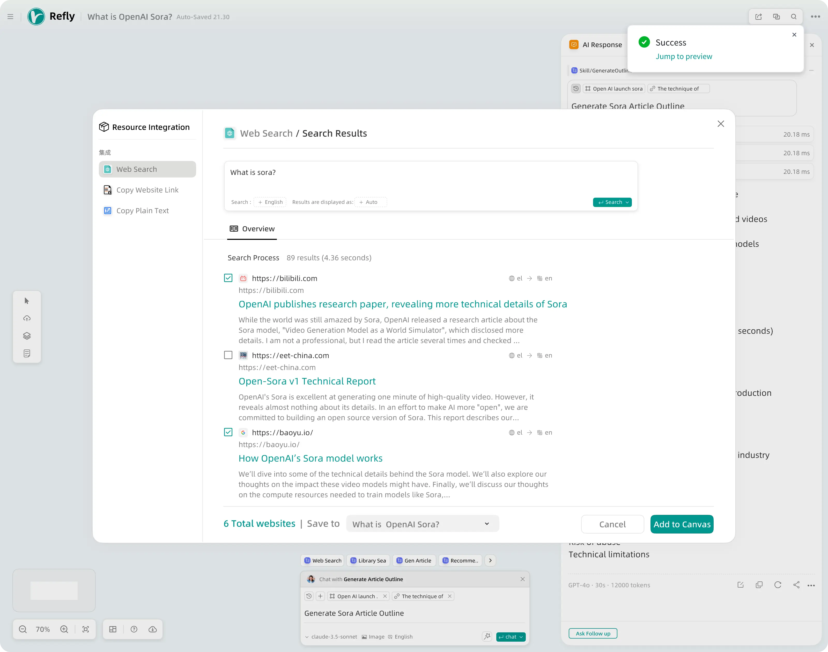The image size is (828, 652).
Task: Check the eet-china.com search result
Action: (228, 355)
